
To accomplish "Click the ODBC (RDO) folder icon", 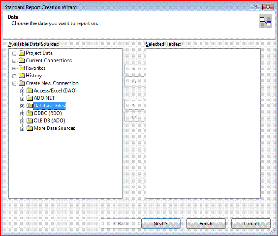I will 30,113.
